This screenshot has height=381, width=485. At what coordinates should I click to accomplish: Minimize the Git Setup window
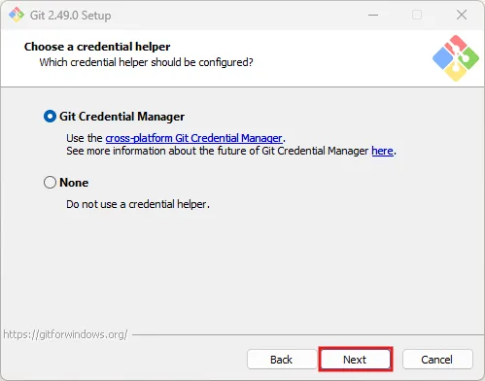(x=373, y=15)
